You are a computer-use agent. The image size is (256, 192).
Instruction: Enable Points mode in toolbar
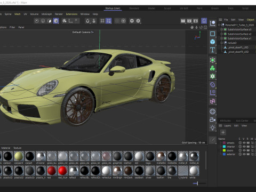tap(37, 21)
